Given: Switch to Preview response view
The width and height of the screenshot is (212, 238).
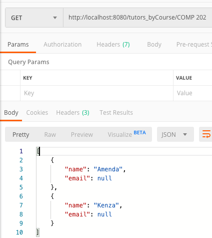Looking at the screenshot, I should (x=82, y=134).
